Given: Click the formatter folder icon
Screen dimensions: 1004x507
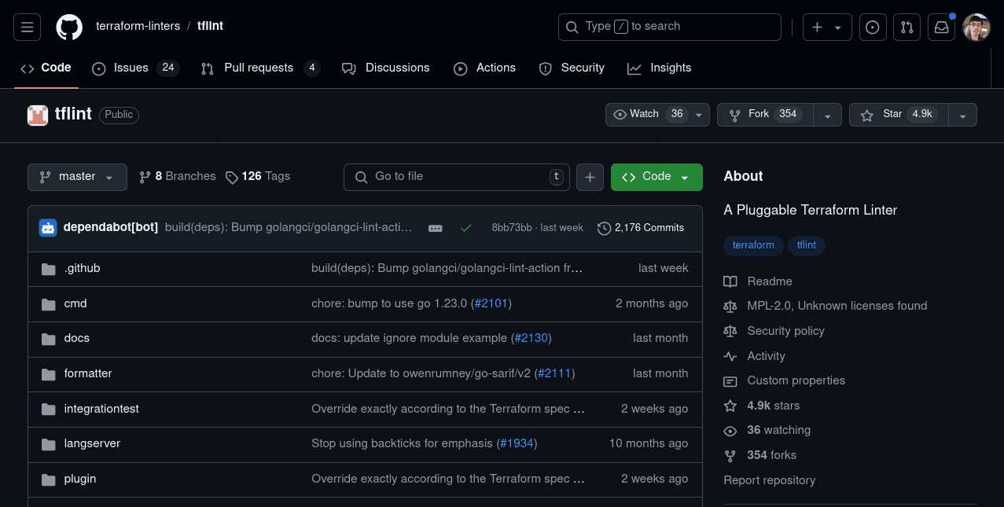Looking at the screenshot, I should 49,374.
